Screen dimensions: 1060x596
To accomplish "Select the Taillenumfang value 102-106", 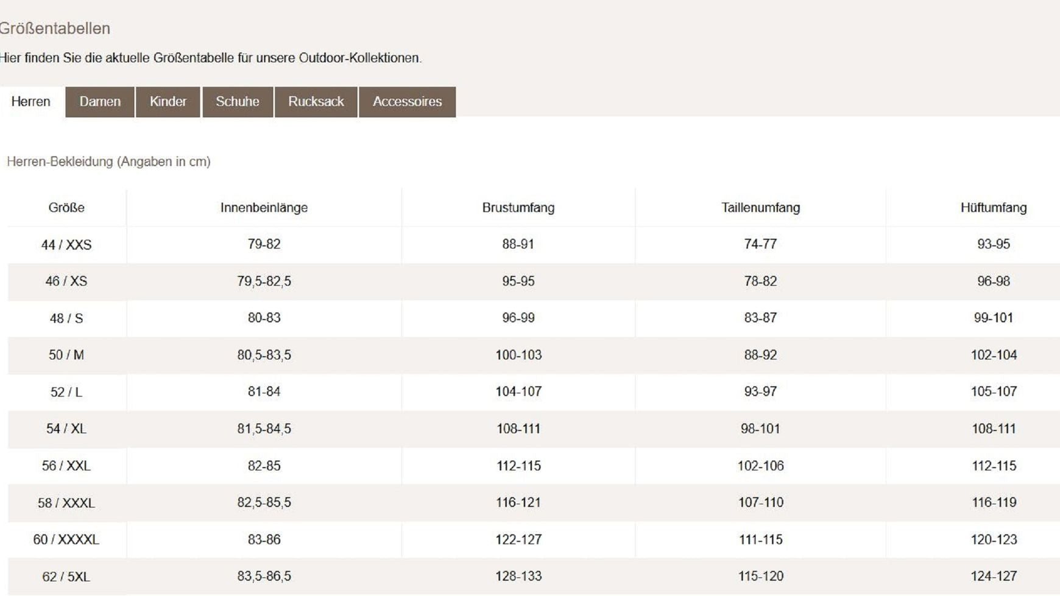I will point(760,466).
